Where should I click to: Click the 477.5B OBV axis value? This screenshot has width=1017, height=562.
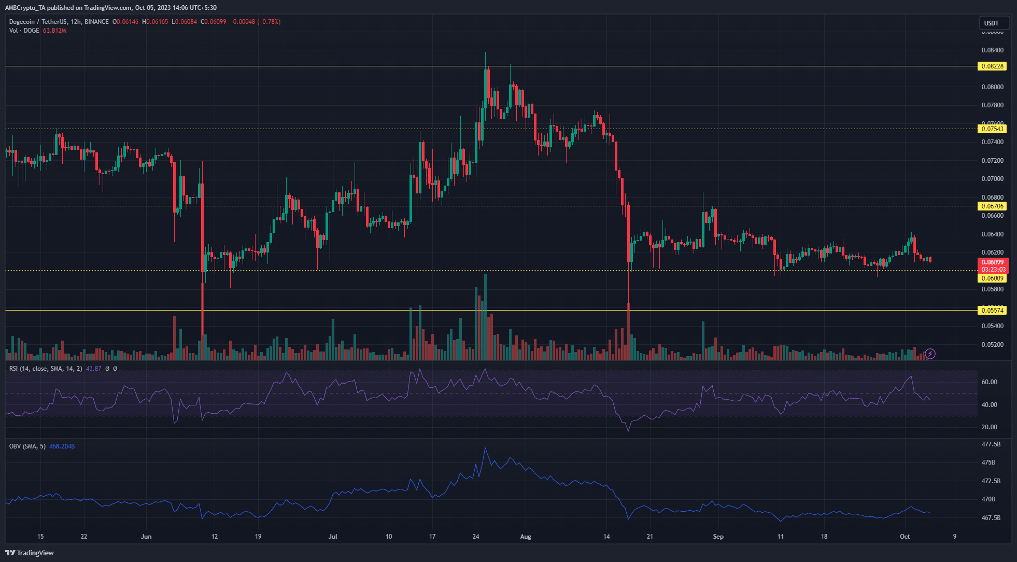(991, 444)
